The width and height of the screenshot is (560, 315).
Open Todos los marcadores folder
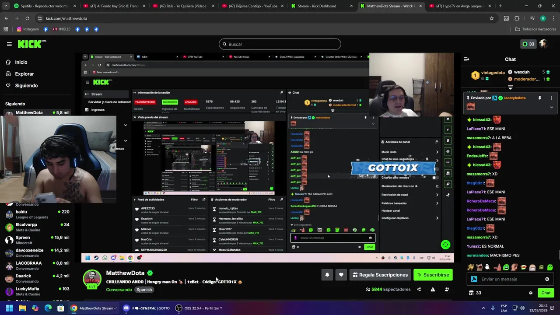click(535, 29)
